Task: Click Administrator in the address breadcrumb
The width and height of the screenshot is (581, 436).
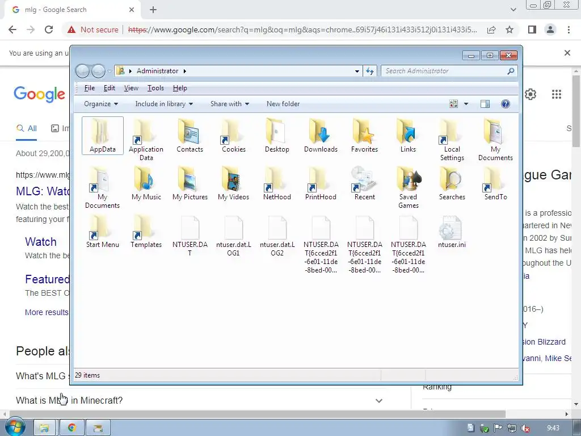Action: pyautogui.click(x=158, y=71)
